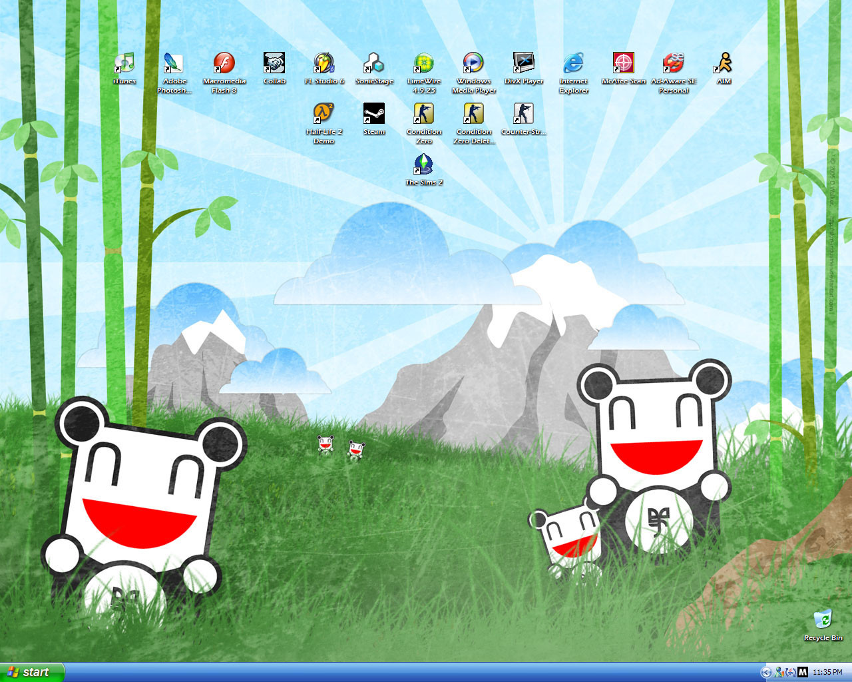The height and width of the screenshot is (682, 852).
Task: Click the MSN Messenger tray icon
Action: [779, 673]
